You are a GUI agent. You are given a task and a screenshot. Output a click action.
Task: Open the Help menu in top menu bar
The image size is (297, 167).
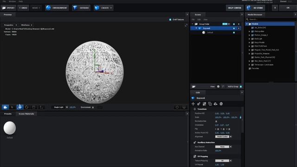click(x=20, y=1)
